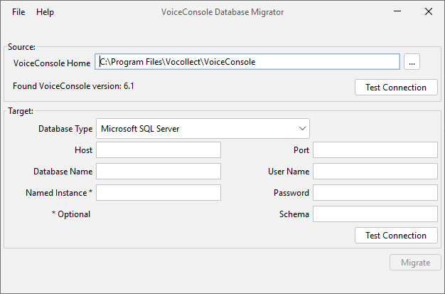Screen dimensions: 445x294
Task: Click the Optional note label
Action: coord(71,214)
